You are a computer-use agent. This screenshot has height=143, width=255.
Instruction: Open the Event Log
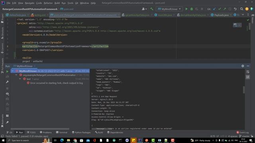point(243,132)
